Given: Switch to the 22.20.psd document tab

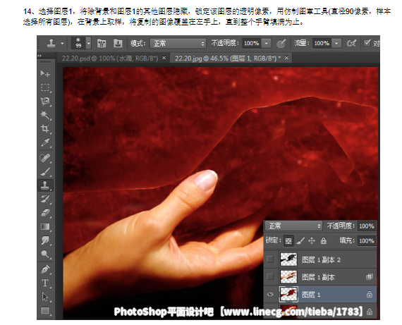Looking at the screenshot, I should coord(110,59).
